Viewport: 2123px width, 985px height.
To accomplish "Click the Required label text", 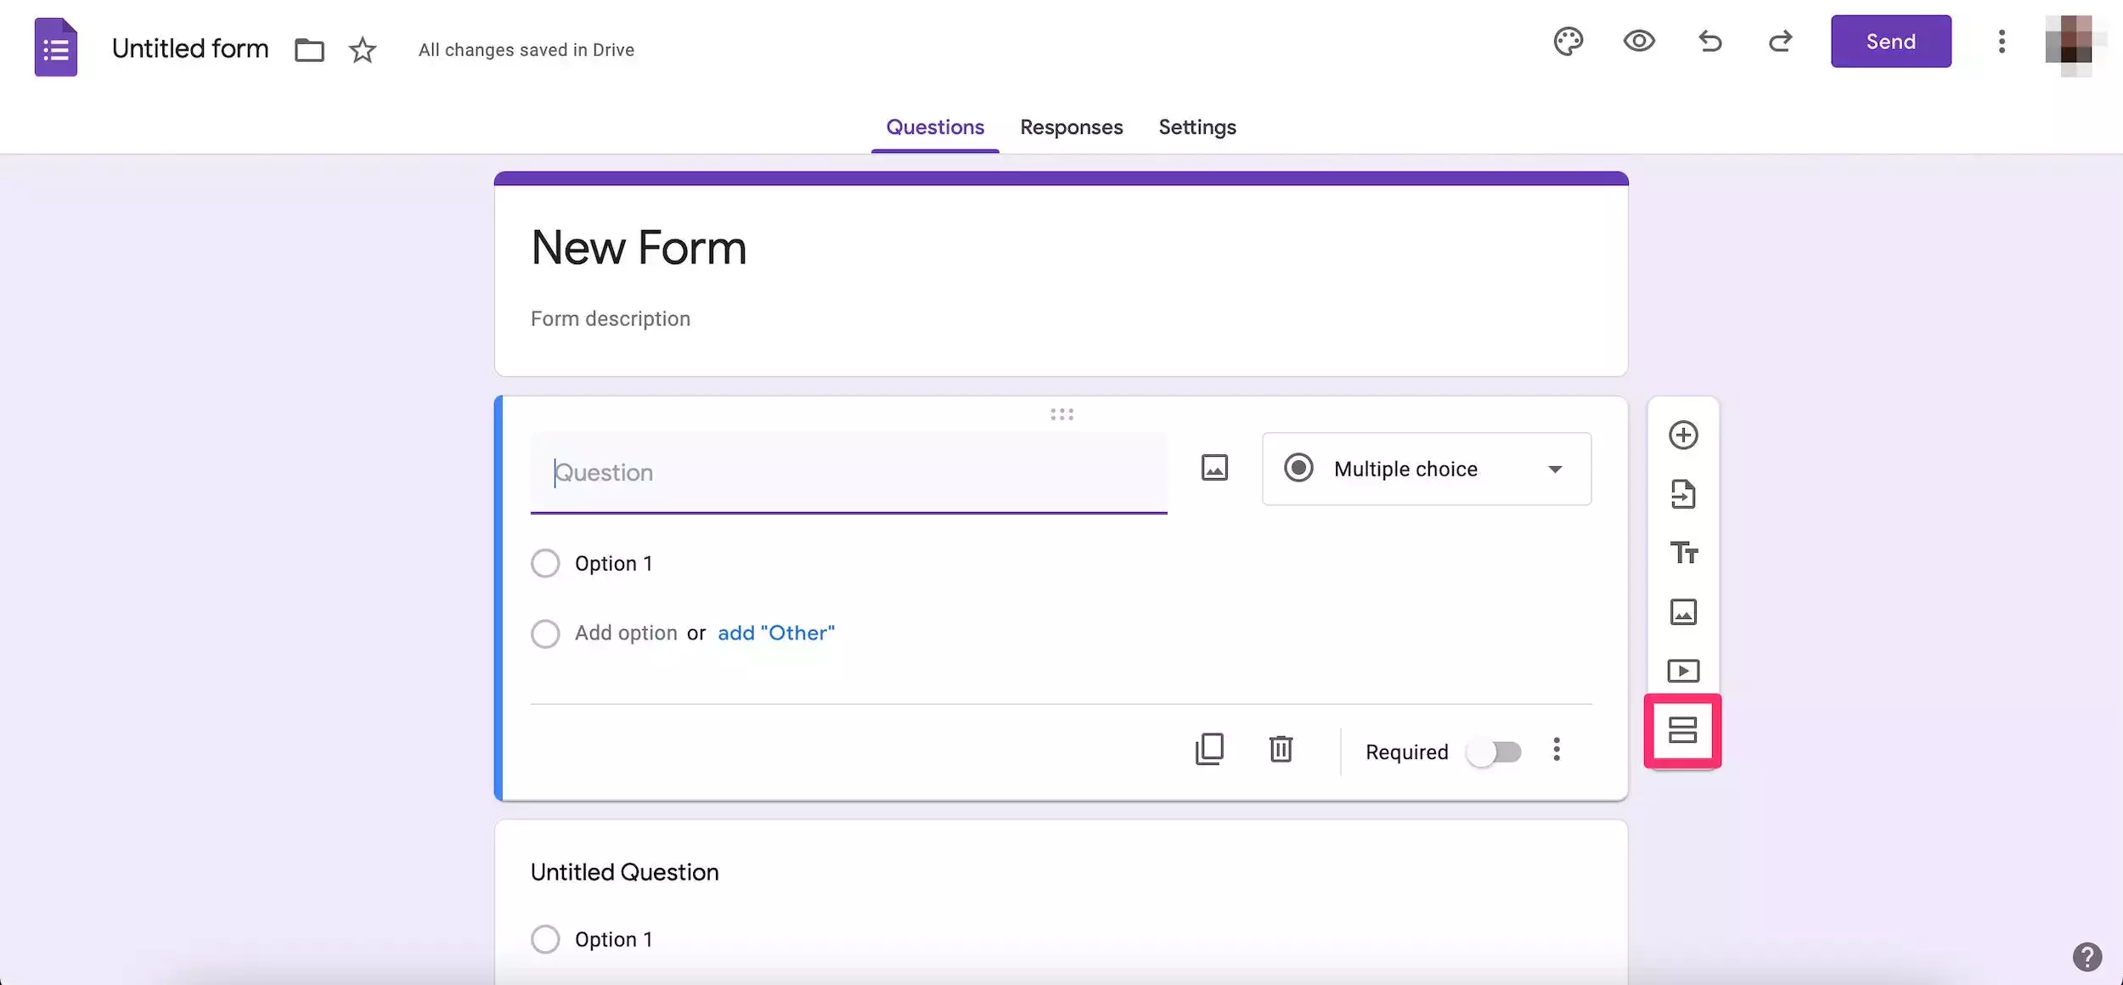I will pyautogui.click(x=1406, y=752).
